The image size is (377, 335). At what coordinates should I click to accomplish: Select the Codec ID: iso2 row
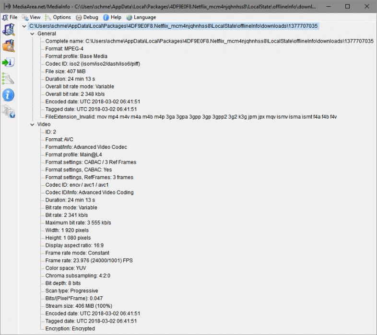pyautogui.click(x=93, y=64)
